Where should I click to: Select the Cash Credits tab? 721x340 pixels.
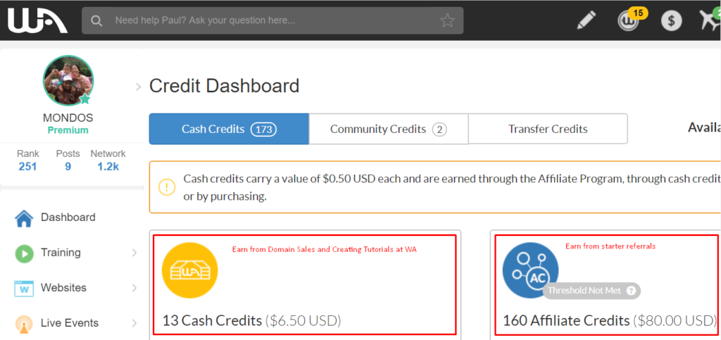[229, 129]
